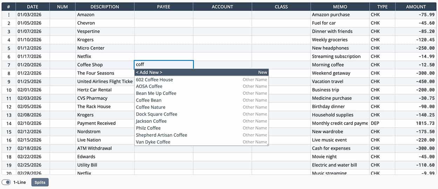
Task: Click the Weekly groceries memo
Action: (340, 40)
